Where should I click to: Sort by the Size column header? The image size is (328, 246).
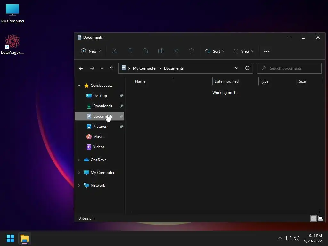click(302, 81)
